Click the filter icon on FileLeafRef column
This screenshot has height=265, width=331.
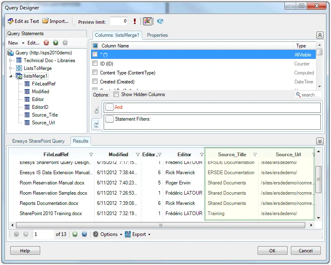coord(91,155)
